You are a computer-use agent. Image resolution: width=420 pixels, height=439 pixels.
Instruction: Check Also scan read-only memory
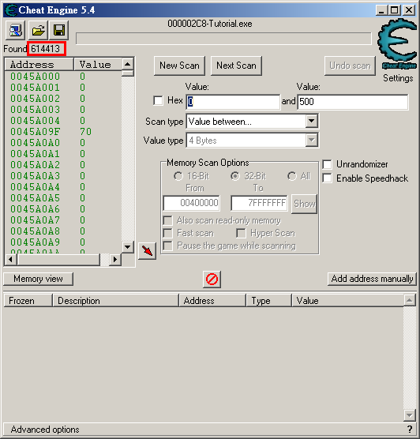pos(167,220)
